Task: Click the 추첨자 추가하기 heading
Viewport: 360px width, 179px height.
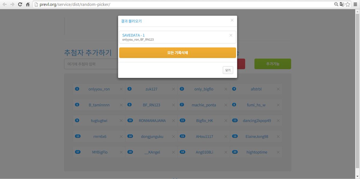Action: point(88,53)
